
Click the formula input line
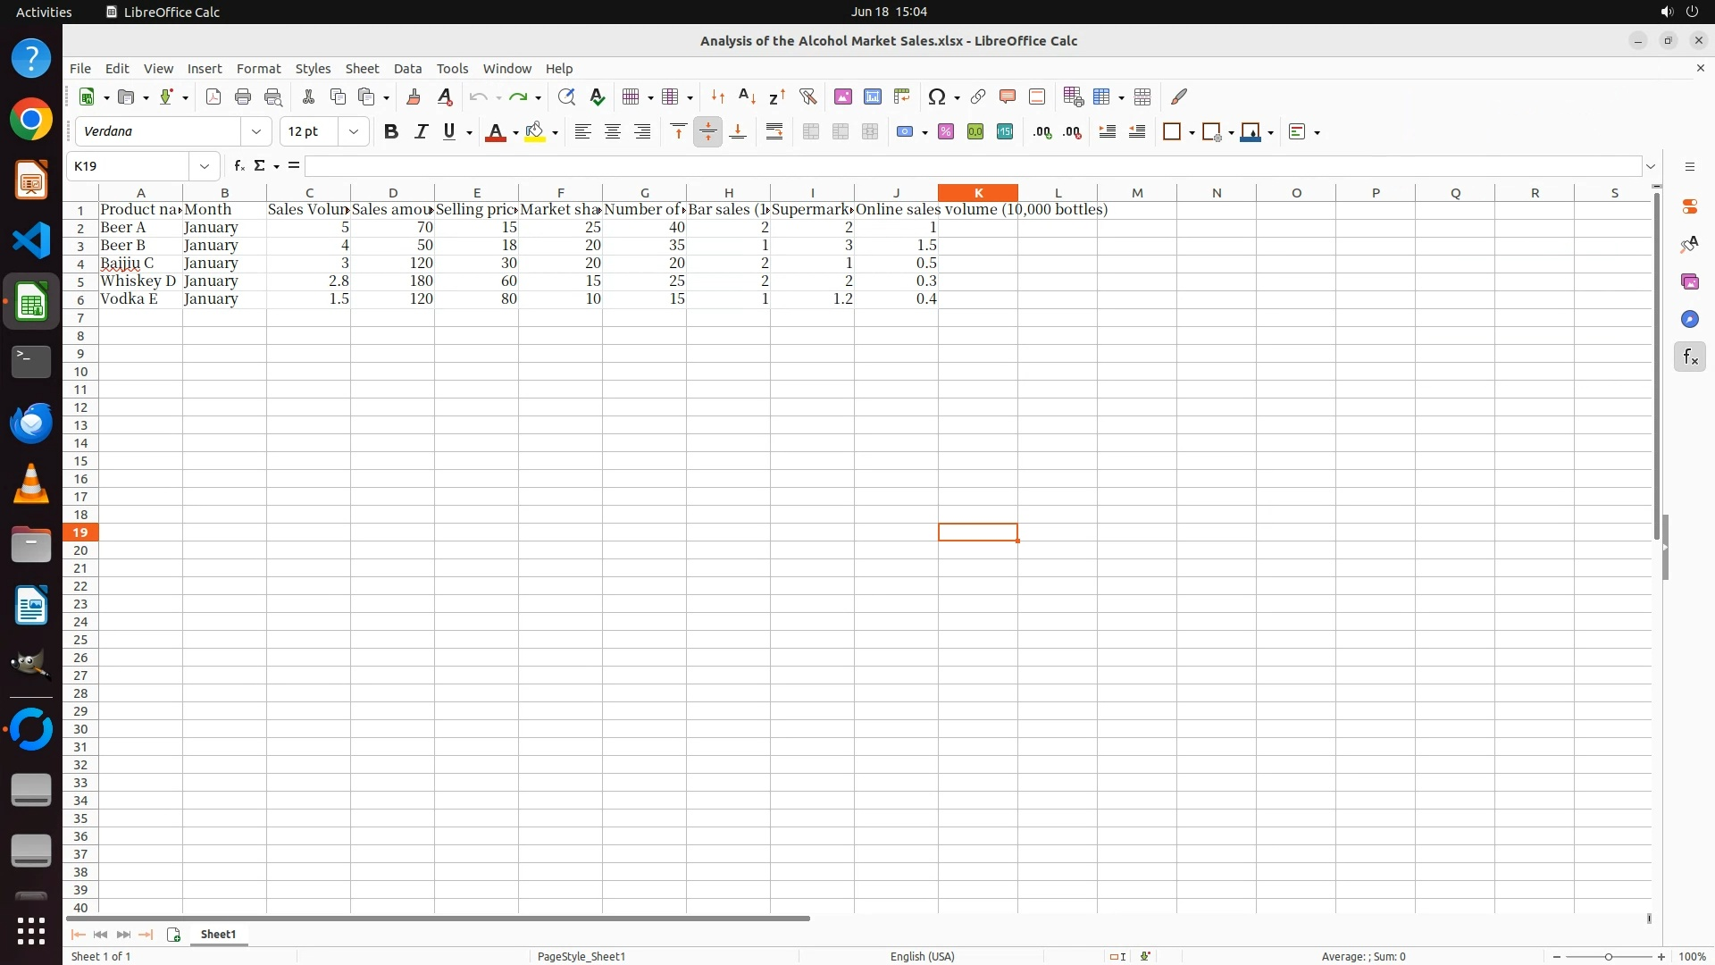(972, 166)
